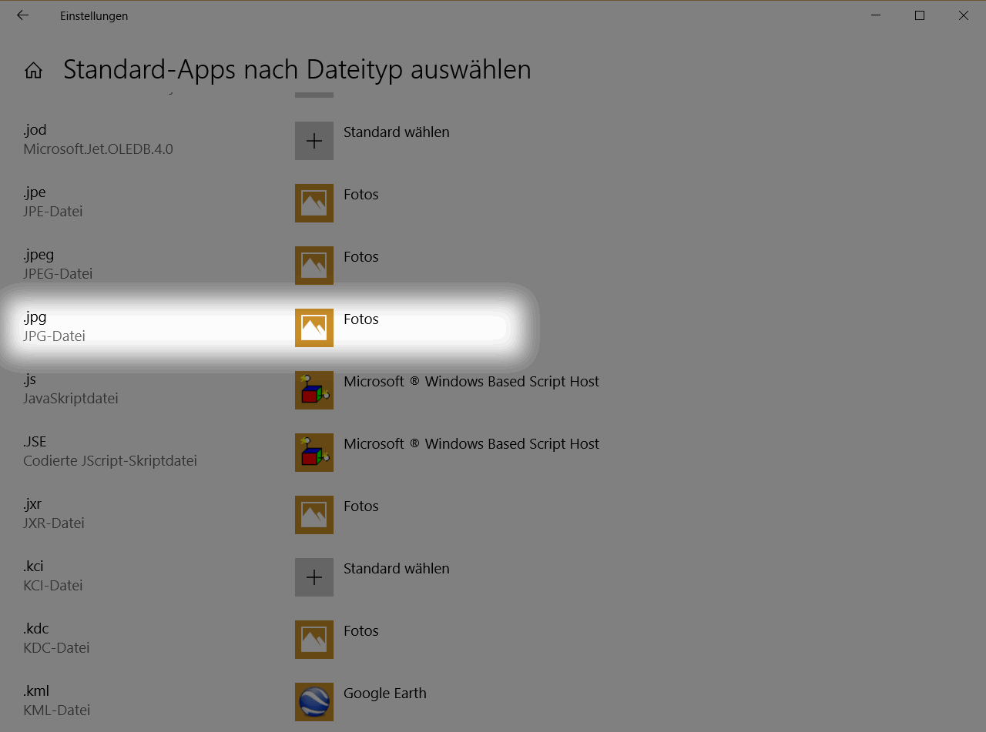Select the 'JPEG-Datei' description
The width and height of the screenshot is (986, 732).
point(58,274)
